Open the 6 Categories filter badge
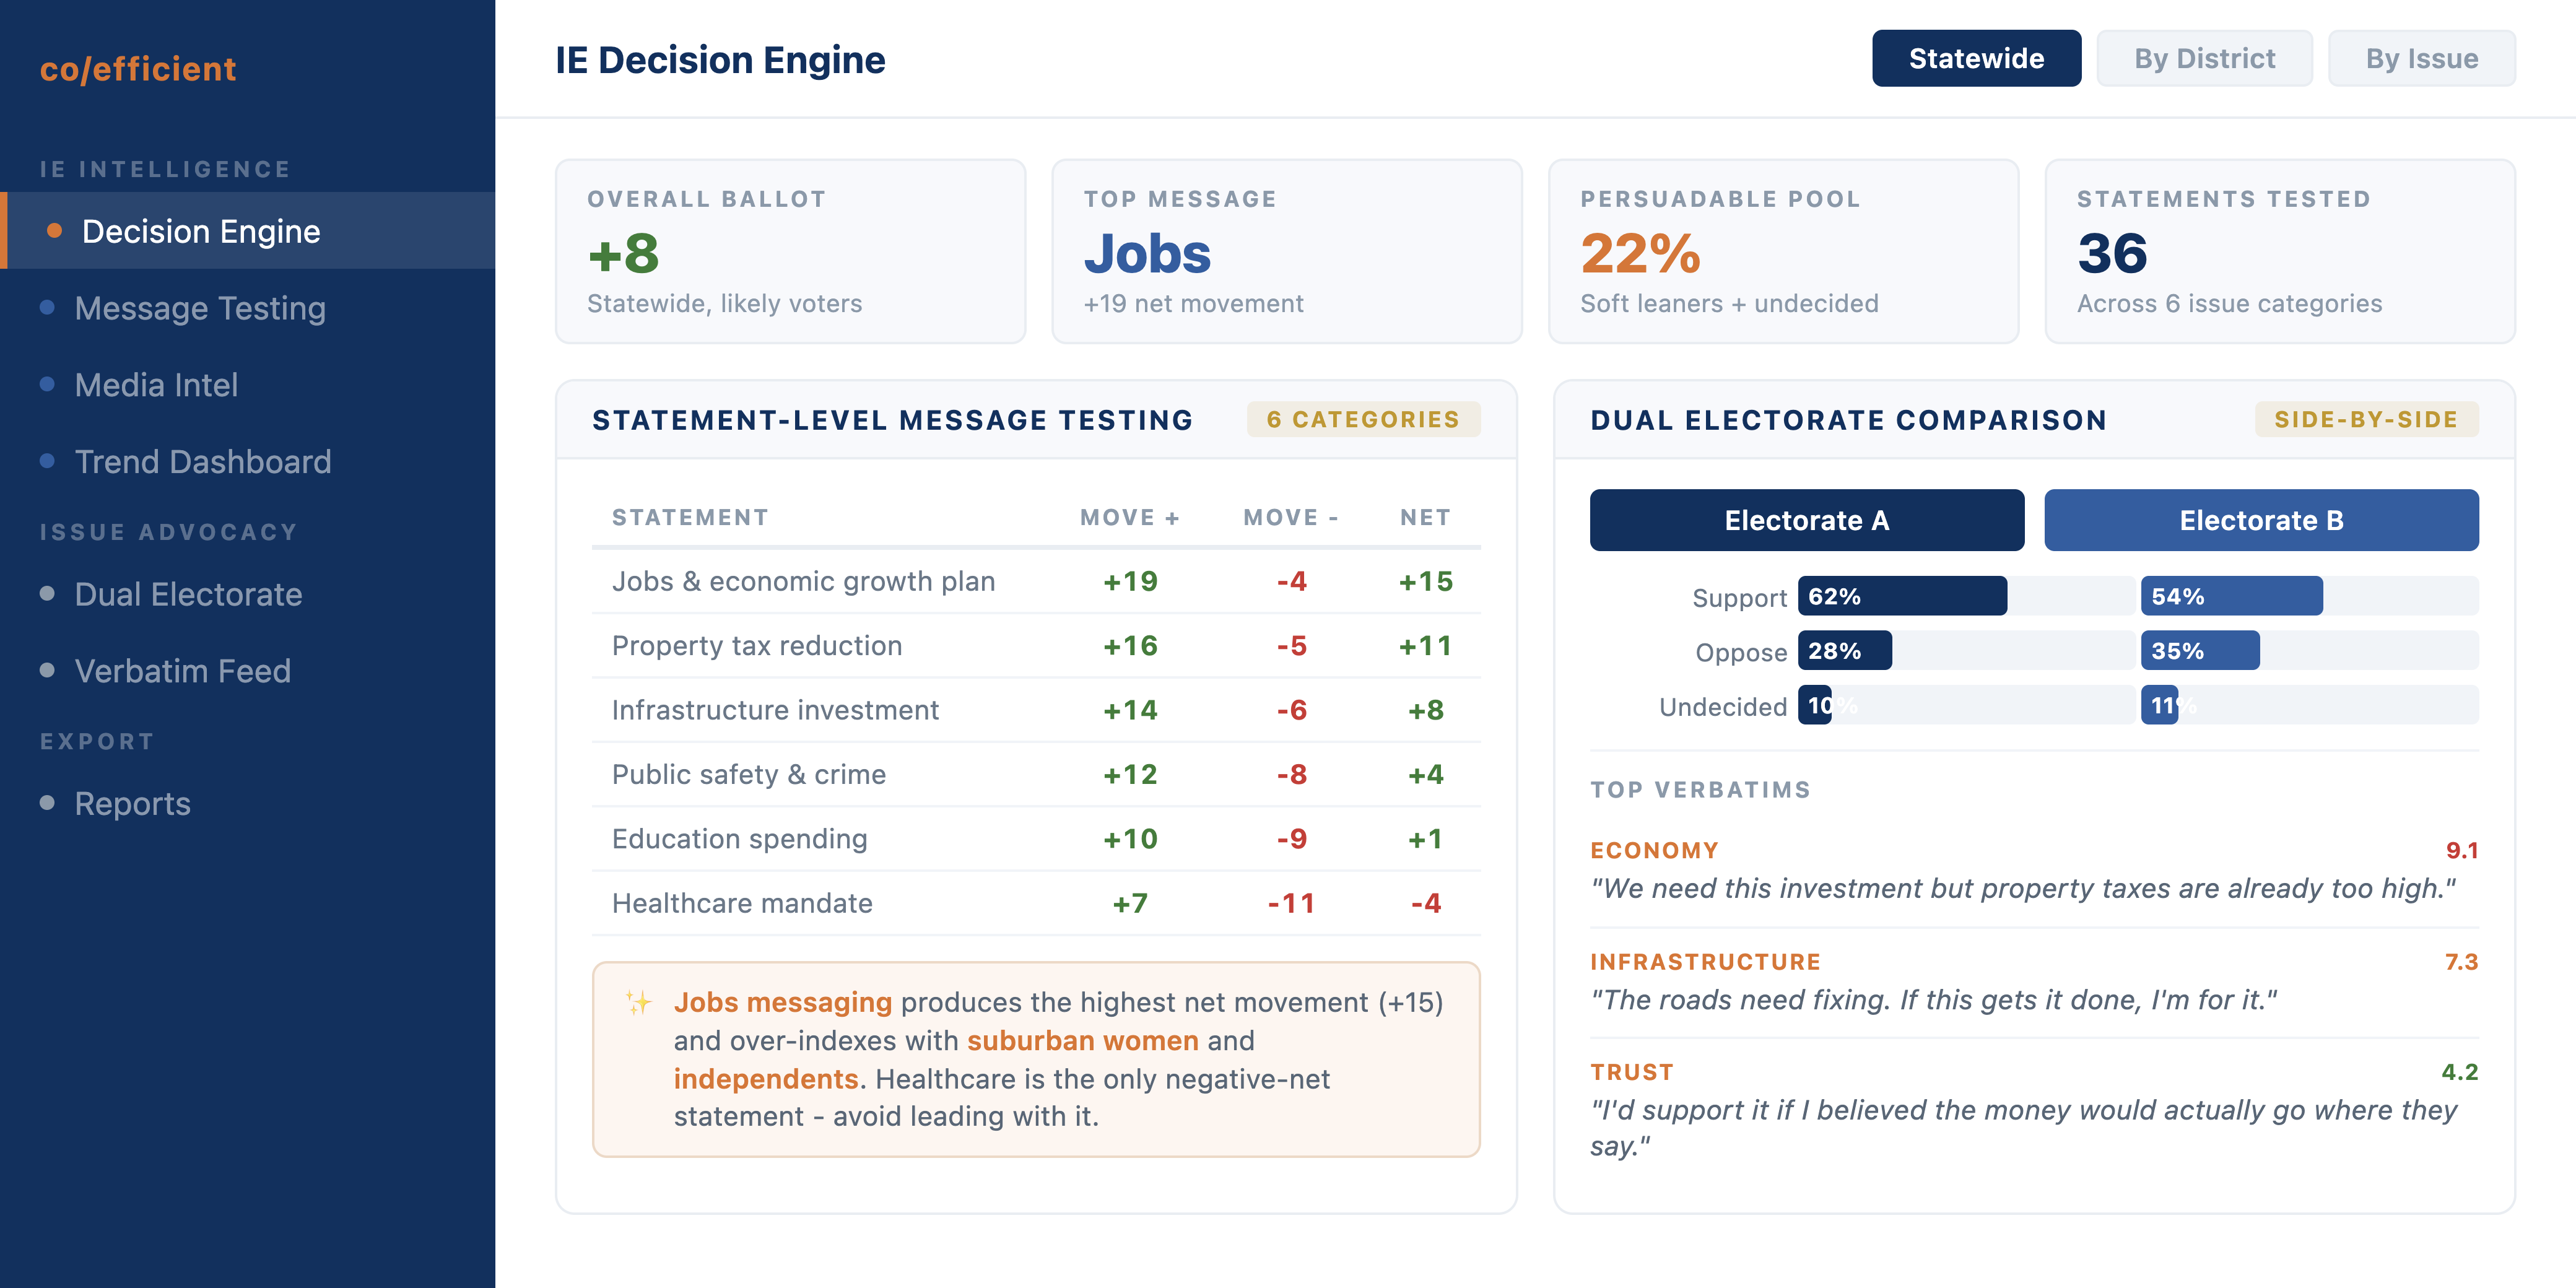Screen dimensions: 2576x1288 [x=1364, y=420]
